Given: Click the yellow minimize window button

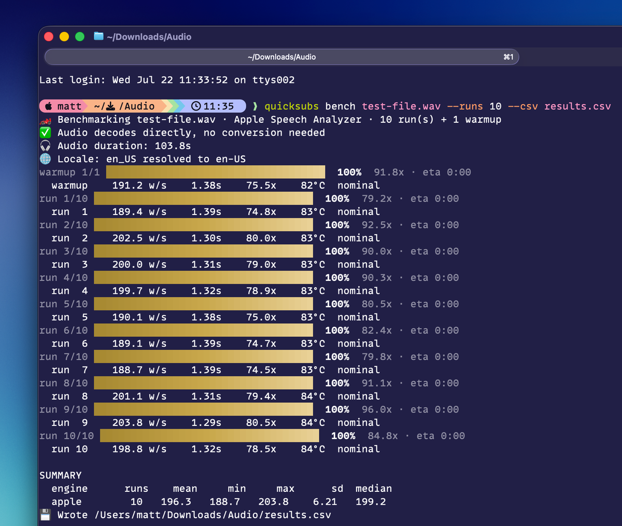Looking at the screenshot, I should (x=64, y=36).
